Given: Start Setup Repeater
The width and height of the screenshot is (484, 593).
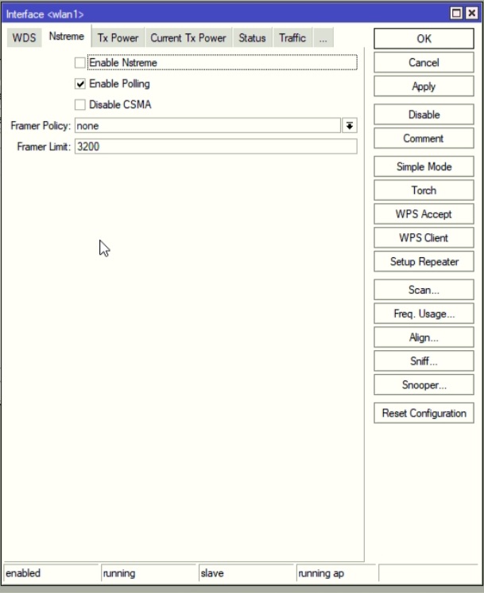Looking at the screenshot, I should click(424, 262).
